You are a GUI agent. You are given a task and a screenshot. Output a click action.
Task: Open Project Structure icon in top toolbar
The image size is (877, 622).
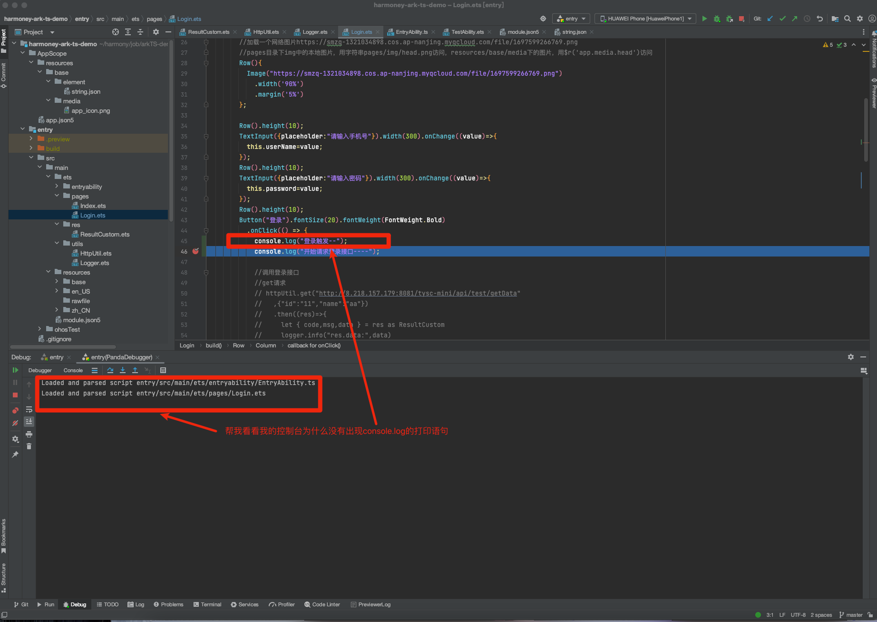(x=835, y=19)
